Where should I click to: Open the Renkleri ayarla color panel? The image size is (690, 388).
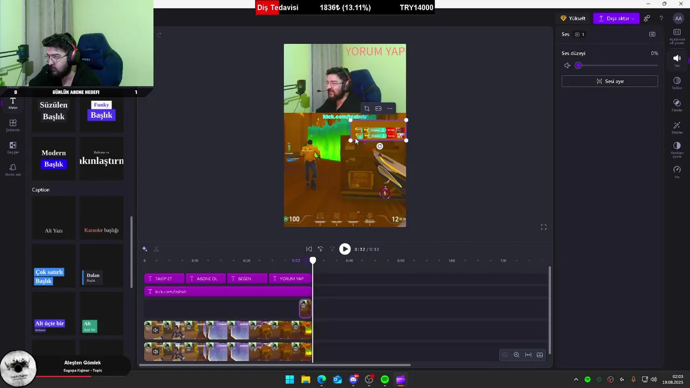coord(677,150)
